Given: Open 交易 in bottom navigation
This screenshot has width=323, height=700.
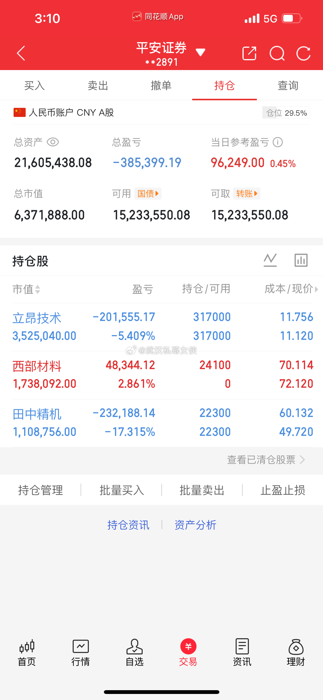Looking at the screenshot, I should click(188, 652).
